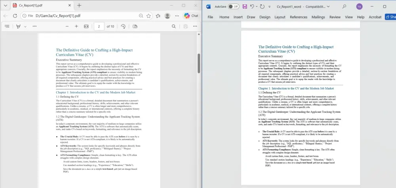This screenshot has height=188, width=396.
Task: Switch to the Draw ribbon tab
Action: click(251, 17)
